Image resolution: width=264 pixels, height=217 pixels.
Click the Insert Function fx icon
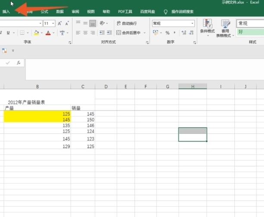(19, 63)
